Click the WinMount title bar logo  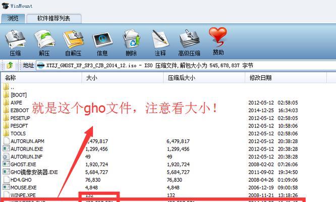5,6
